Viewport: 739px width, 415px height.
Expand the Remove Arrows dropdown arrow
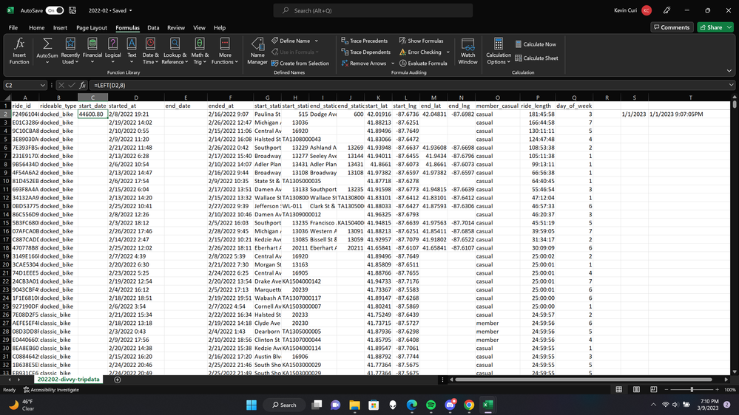(x=393, y=64)
